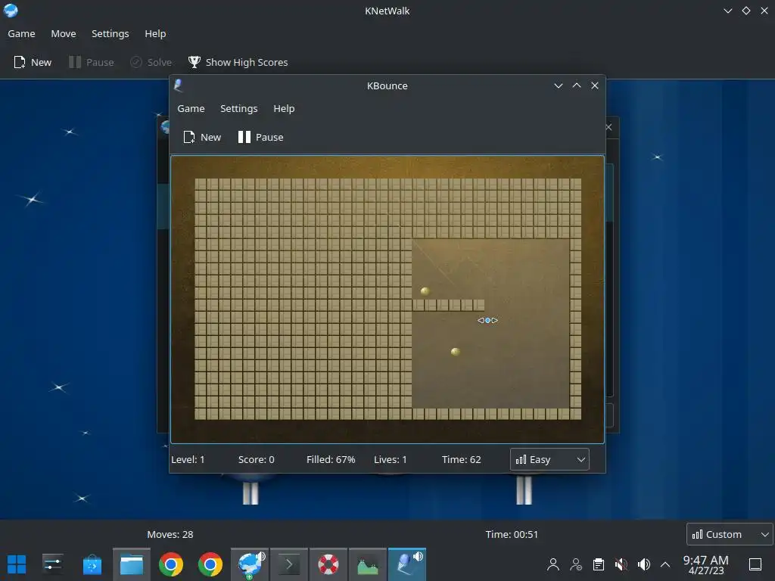
Task: Click the muted speaker tray icon
Action: coord(621,564)
